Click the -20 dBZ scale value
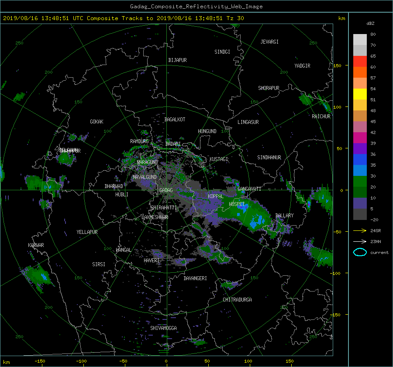The image size is (393, 367). [x=374, y=220]
